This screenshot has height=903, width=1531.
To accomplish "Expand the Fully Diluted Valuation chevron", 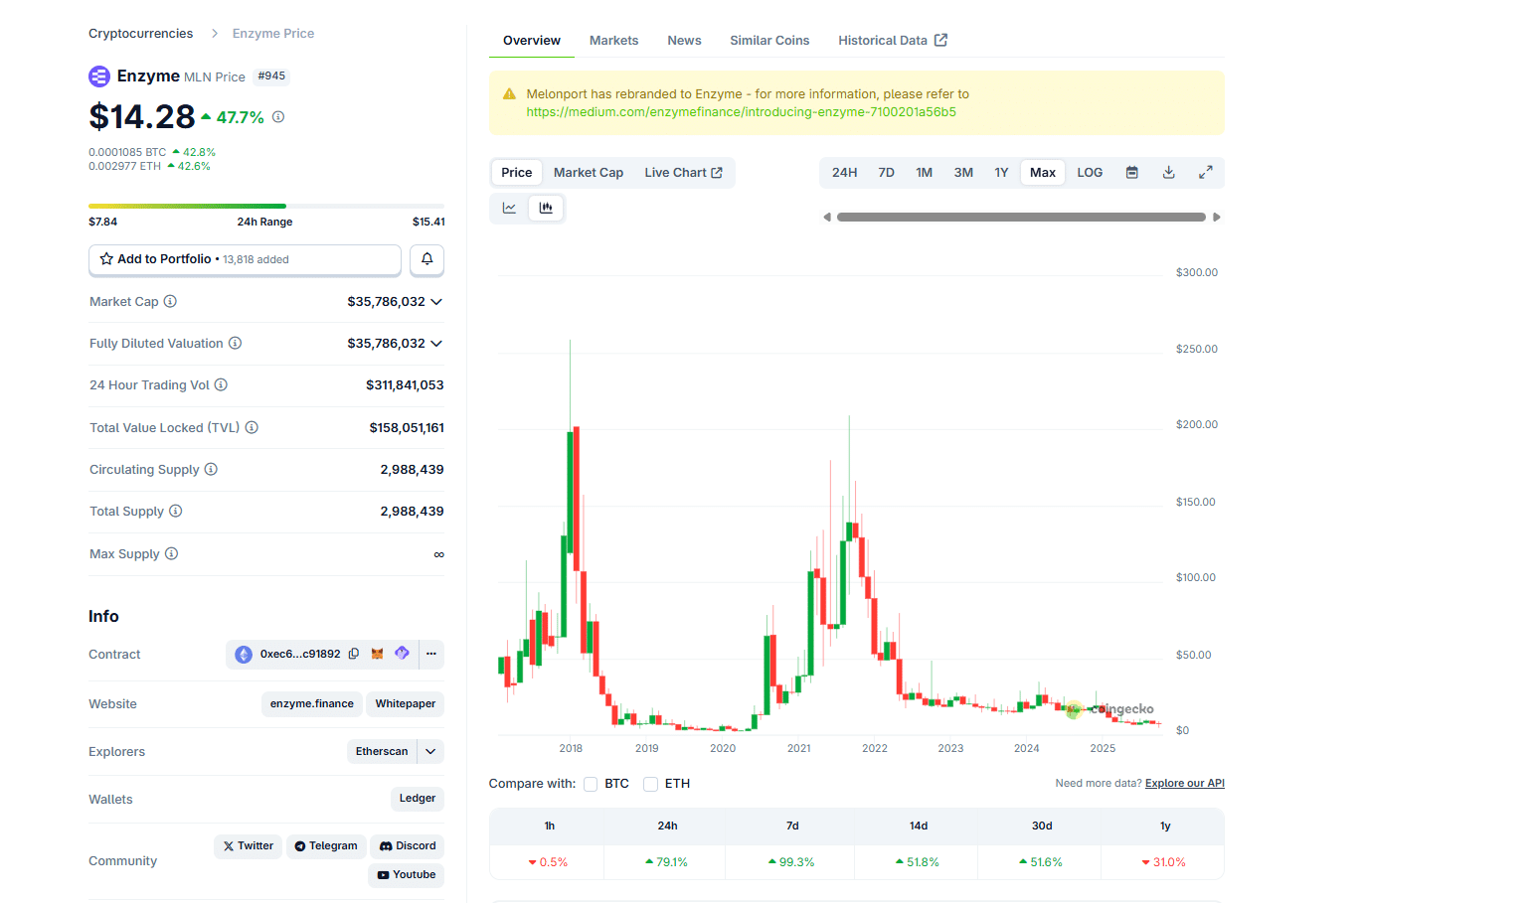I will pos(436,343).
